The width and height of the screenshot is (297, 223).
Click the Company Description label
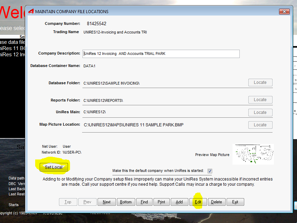[59, 53]
